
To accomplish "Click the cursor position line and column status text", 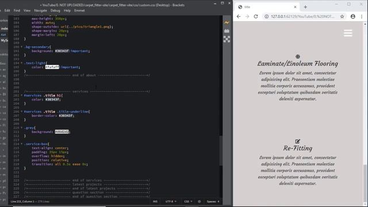I will point(22,201).
